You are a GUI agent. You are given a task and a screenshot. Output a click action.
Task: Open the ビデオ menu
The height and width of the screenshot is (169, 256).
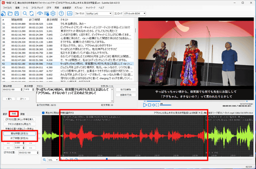pyautogui.click(x=49, y=7)
